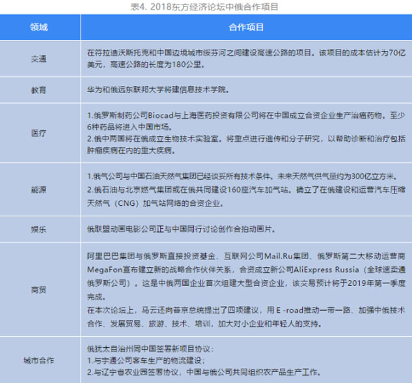Select the '合作项目' column header
412x383 pixels.
pyautogui.click(x=246, y=27)
